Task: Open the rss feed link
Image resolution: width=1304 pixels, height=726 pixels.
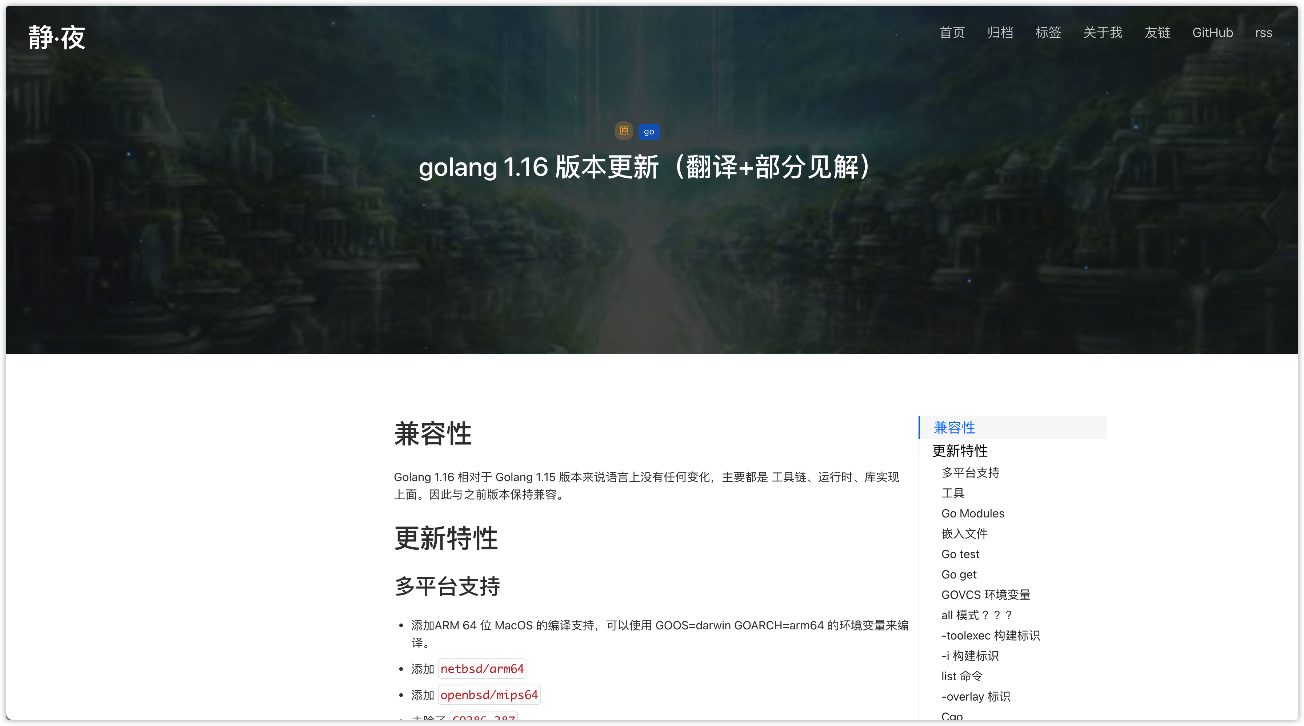Action: point(1264,33)
